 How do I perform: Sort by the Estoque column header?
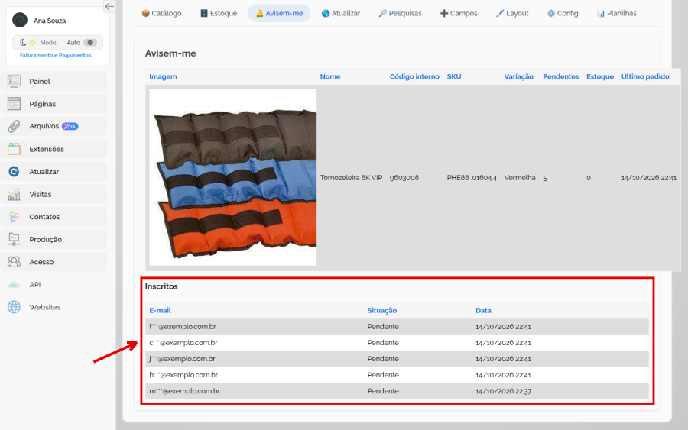point(600,76)
